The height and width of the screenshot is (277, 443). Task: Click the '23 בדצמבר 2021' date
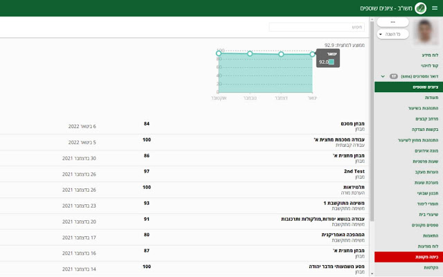click(x=79, y=206)
